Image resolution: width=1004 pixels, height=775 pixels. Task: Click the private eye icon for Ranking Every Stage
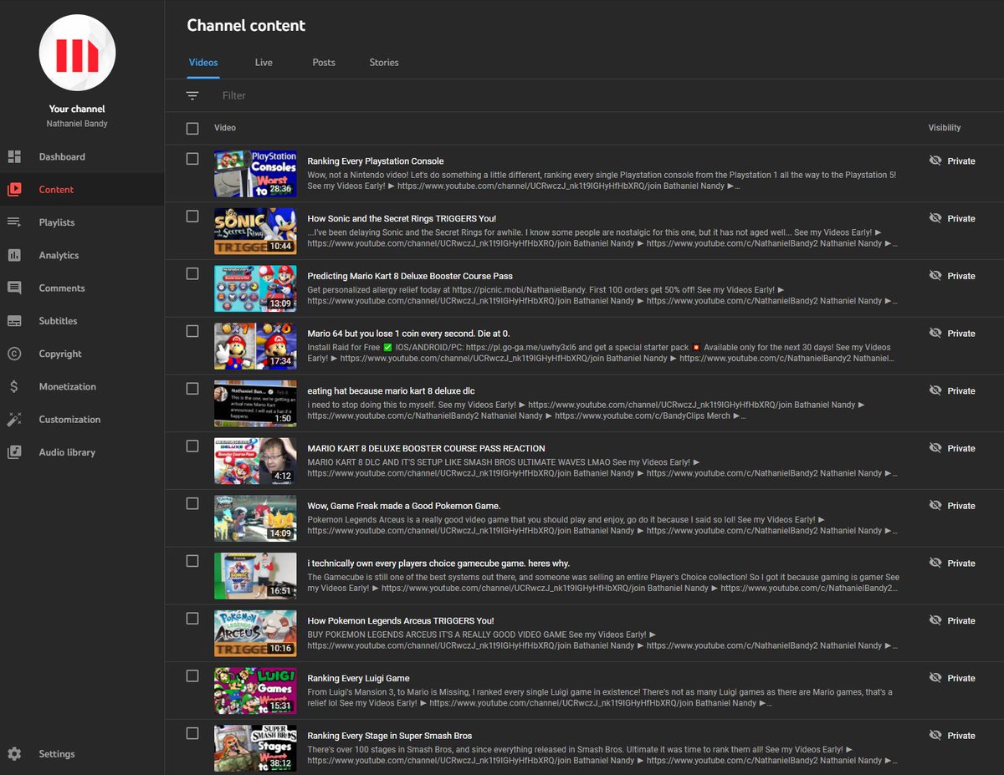coord(935,736)
